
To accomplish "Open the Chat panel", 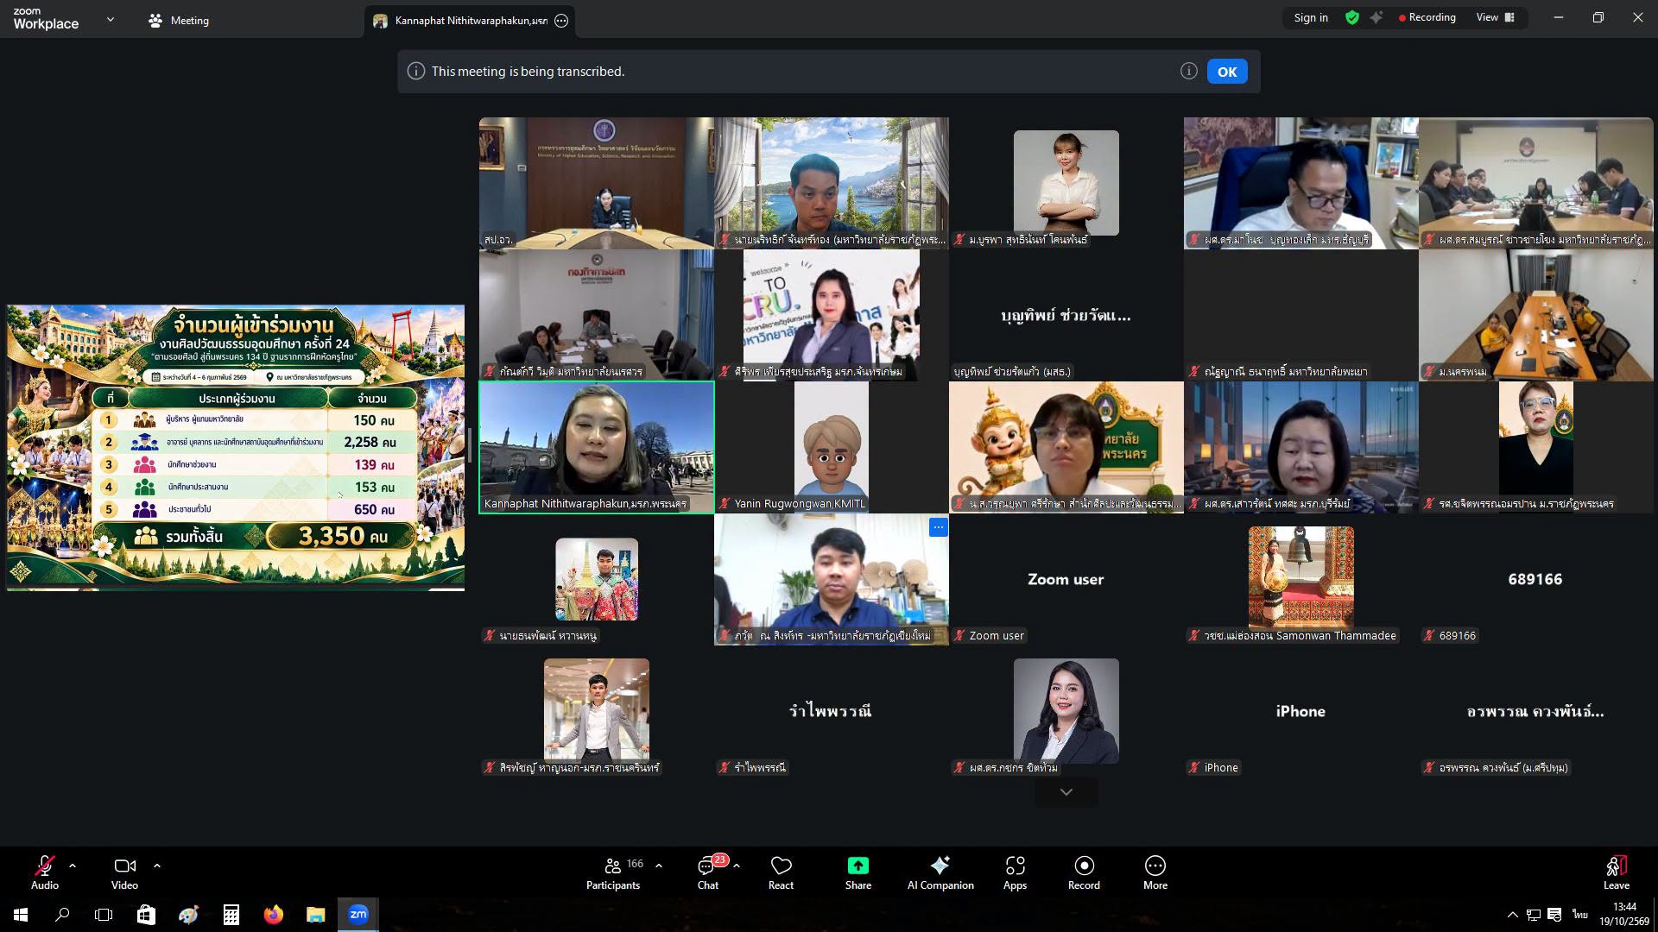I will (708, 872).
